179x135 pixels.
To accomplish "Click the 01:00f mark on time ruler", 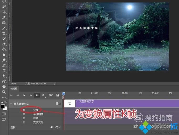I will (94, 93).
